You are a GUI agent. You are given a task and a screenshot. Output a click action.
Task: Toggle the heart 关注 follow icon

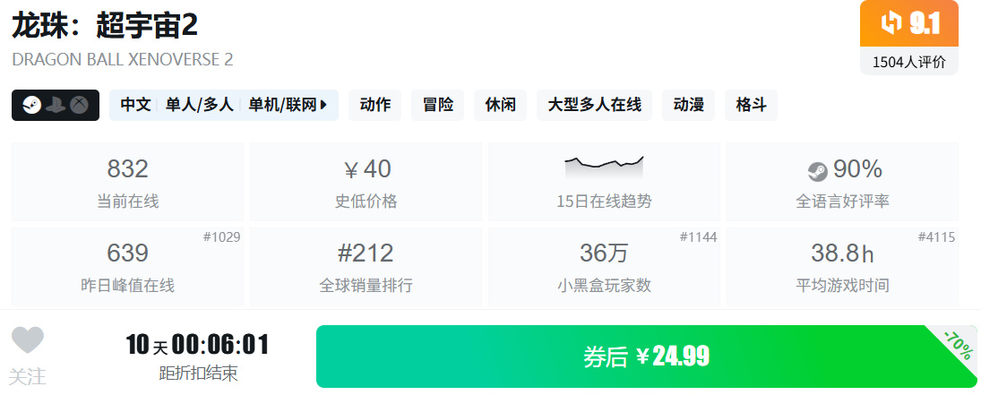click(28, 340)
